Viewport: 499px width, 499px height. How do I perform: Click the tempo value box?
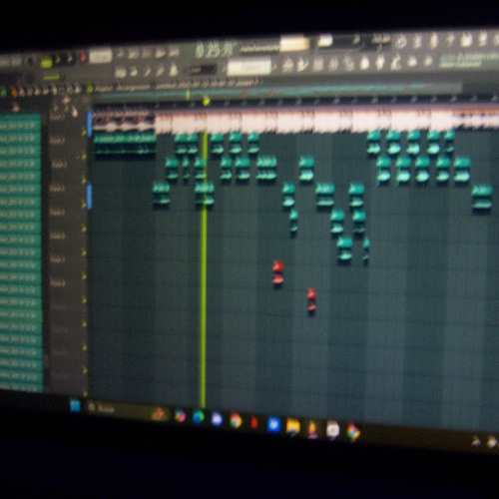(101, 55)
